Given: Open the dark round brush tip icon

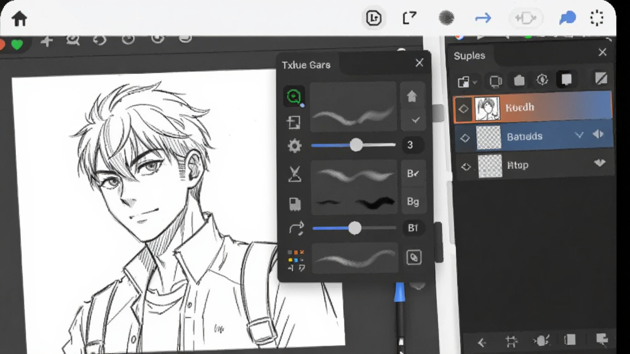Looking at the screenshot, I should click(446, 18).
